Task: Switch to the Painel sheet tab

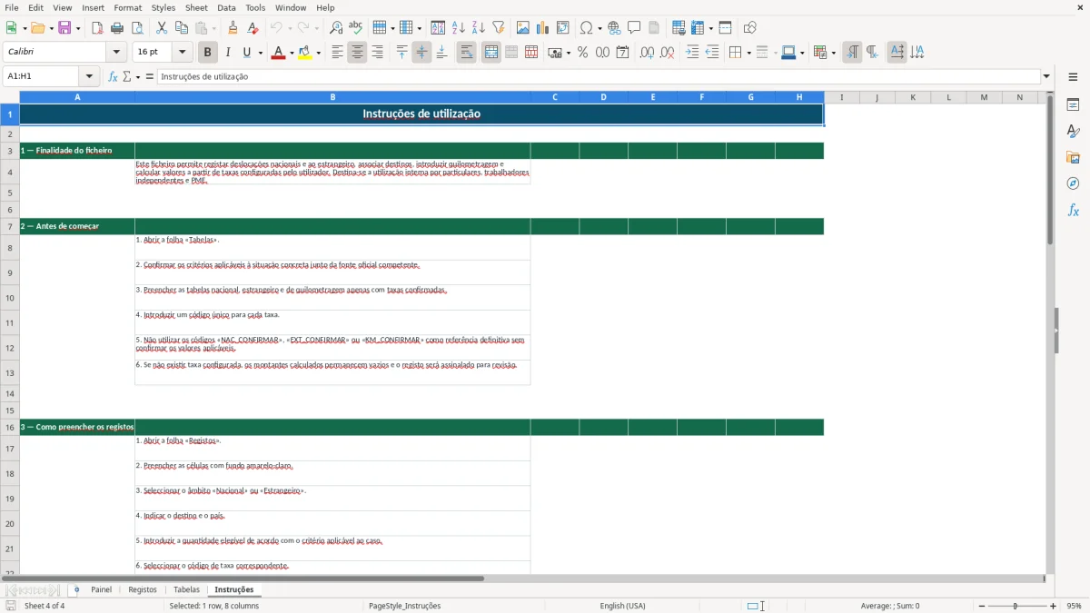Action: [102, 590]
